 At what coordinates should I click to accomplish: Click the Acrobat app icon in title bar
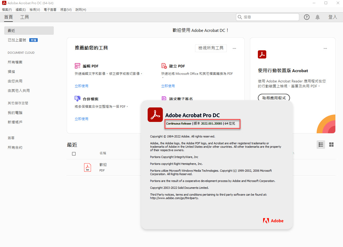[4, 3]
